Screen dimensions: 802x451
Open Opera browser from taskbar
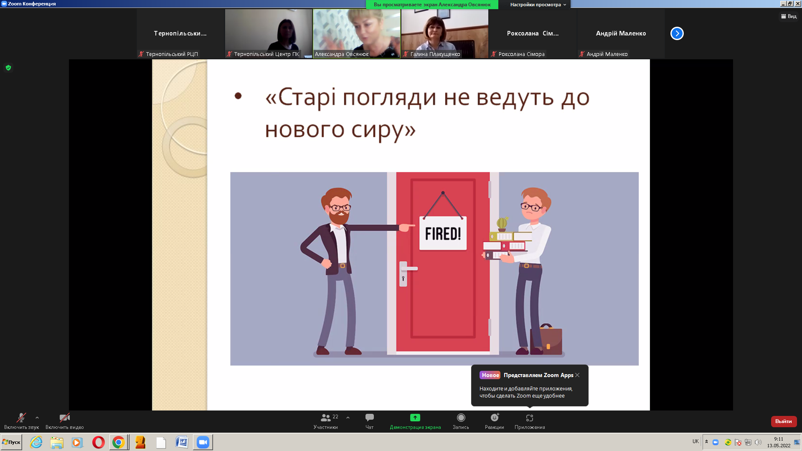coord(99,442)
